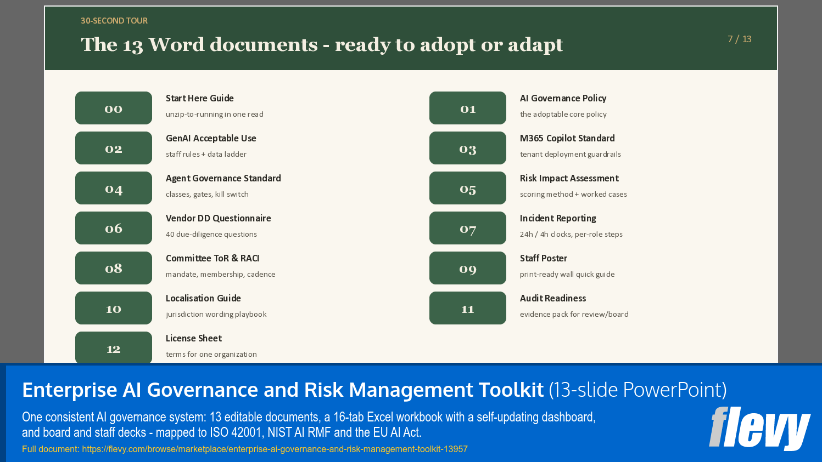Select 'Audit Readiness' heading
The height and width of the screenshot is (462, 822).
[x=553, y=298]
